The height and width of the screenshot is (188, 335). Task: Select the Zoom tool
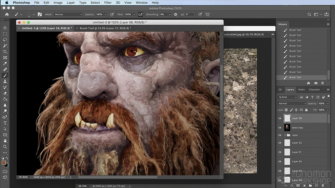coord(5,147)
